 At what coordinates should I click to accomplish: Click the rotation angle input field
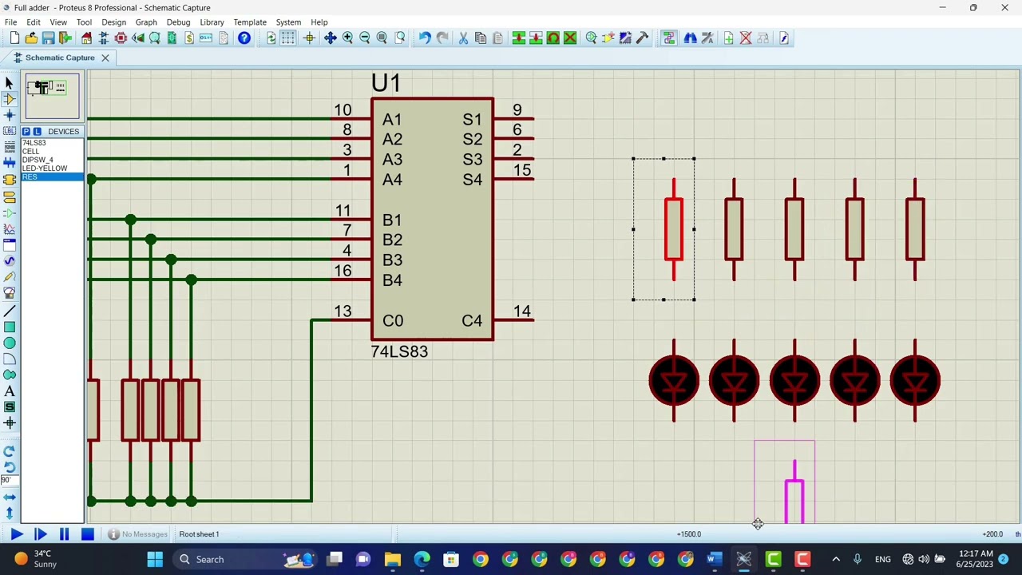pyautogui.click(x=10, y=480)
